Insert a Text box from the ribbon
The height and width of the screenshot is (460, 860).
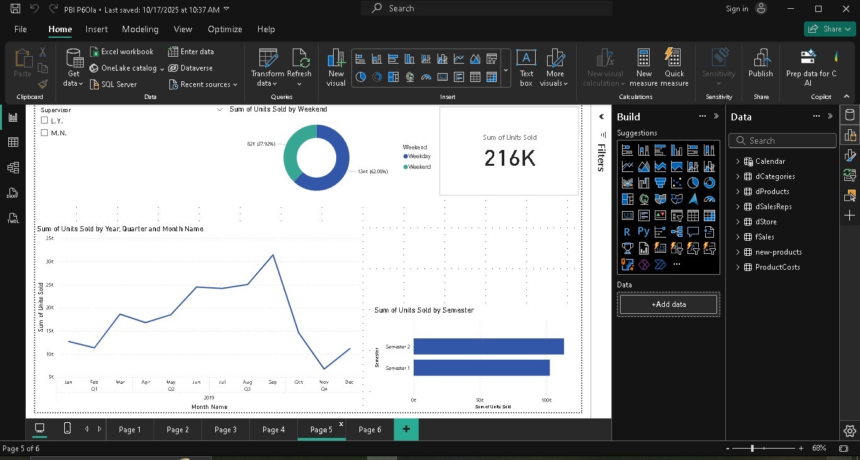pos(526,67)
